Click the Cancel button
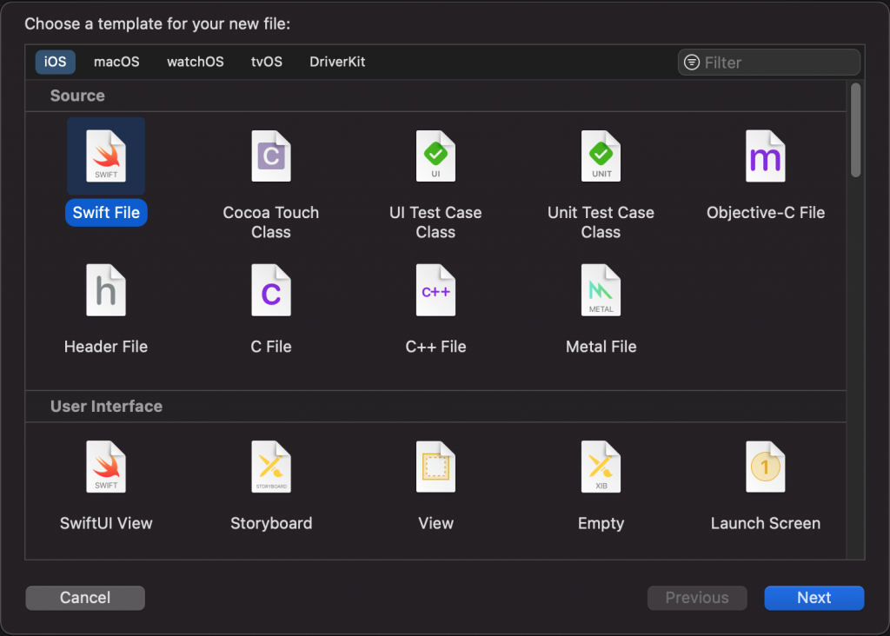The height and width of the screenshot is (636, 890). point(85,598)
